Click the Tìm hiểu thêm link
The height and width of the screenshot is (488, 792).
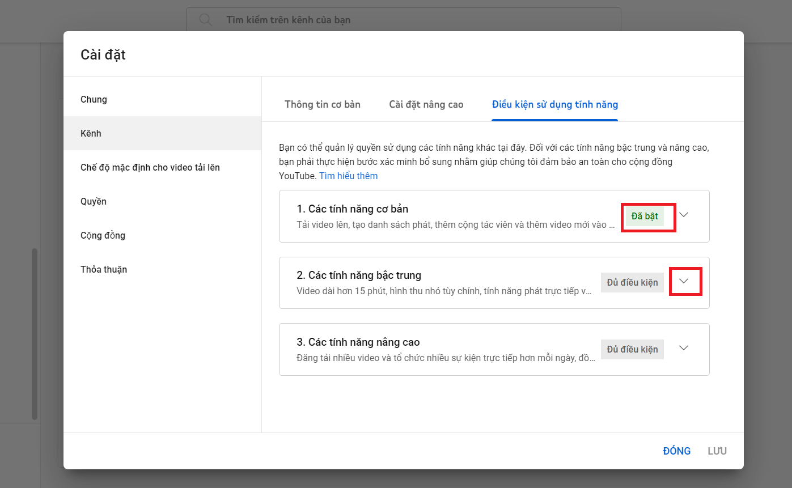point(348,176)
